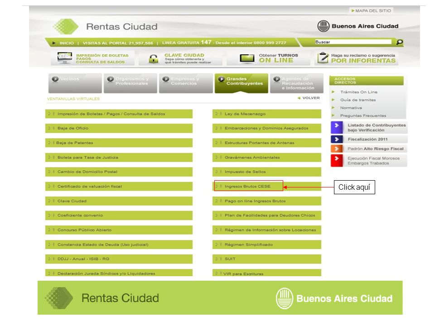Click in the Buscar search field

coord(353,42)
